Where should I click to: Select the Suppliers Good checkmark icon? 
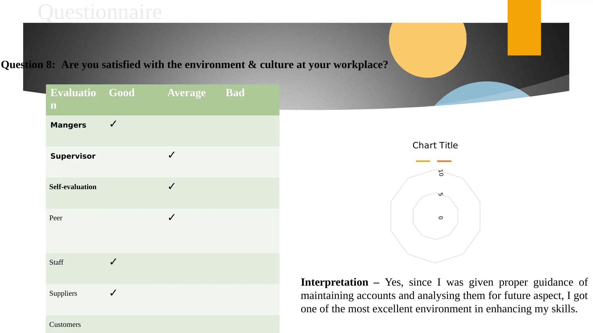click(113, 293)
